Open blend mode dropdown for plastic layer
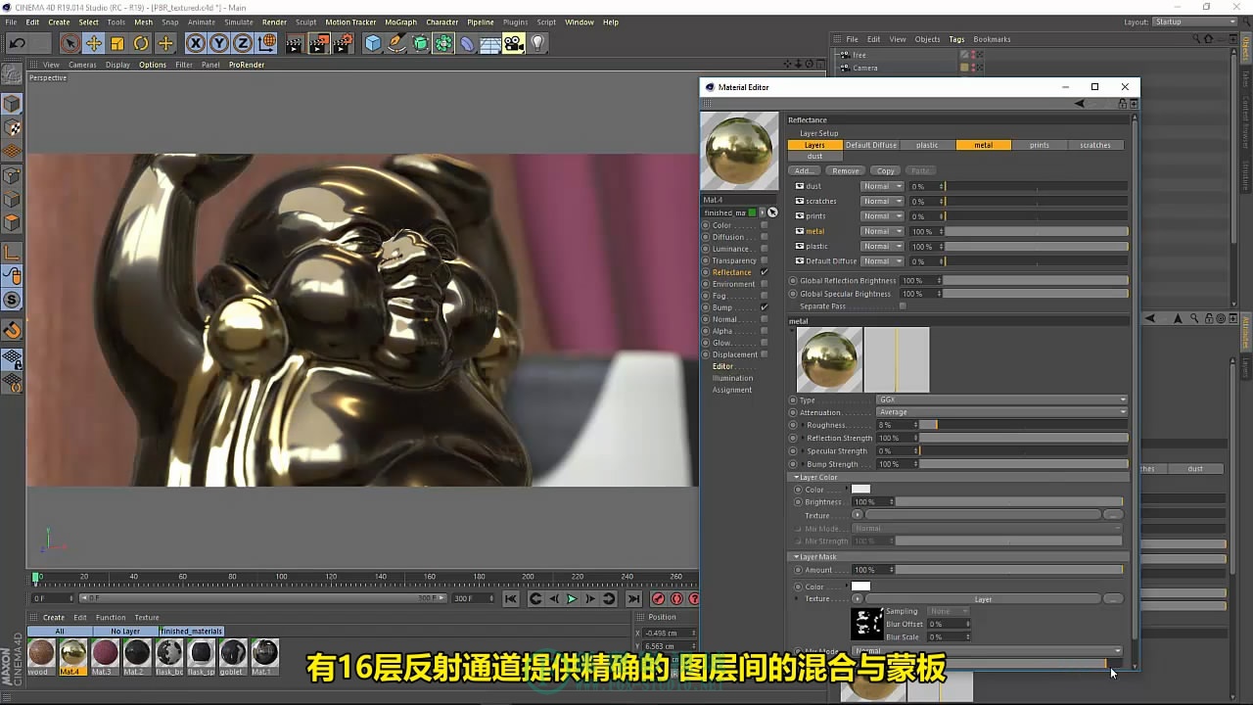The width and height of the screenshot is (1253, 705). click(x=881, y=246)
